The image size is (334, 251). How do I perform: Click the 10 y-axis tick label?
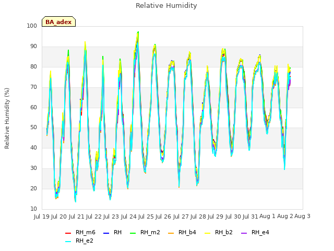[x=33, y=209]
